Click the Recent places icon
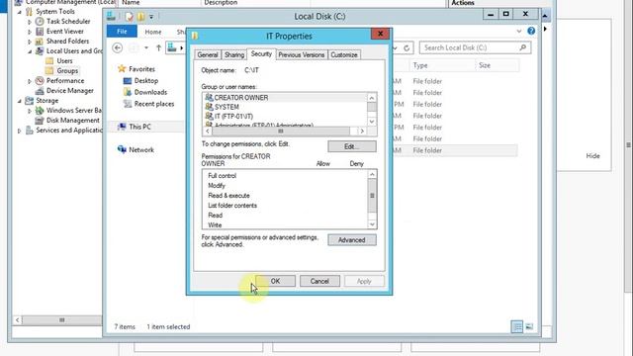The width and height of the screenshot is (633, 356). 128,104
